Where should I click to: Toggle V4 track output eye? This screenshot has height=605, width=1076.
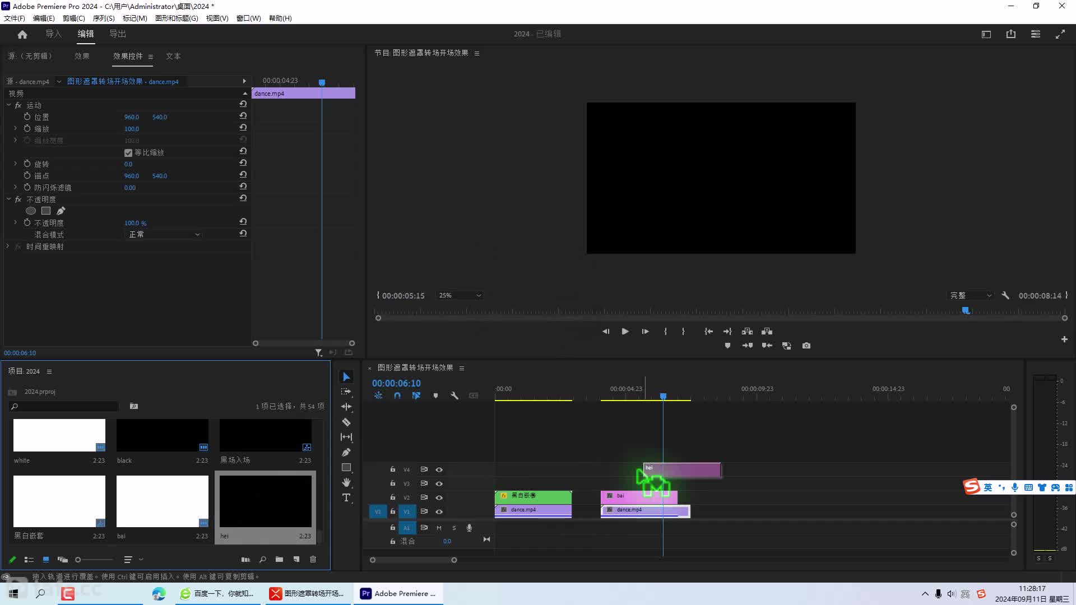pyautogui.click(x=439, y=469)
